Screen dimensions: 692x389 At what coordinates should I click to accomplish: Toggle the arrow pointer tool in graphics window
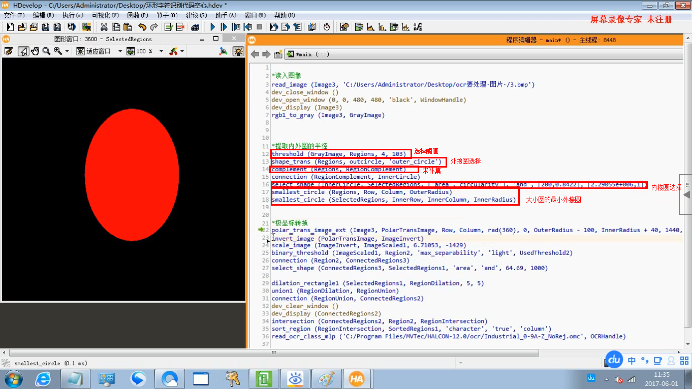(x=23, y=51)
